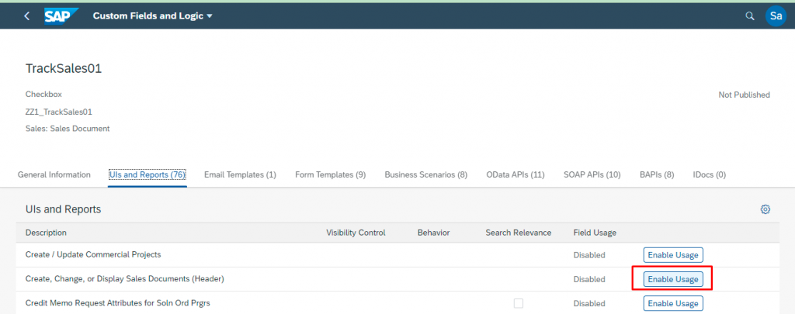This screenshot has height=314, width=795.
Task: Open the Form Templates (9) tab
Action: pos(330,174)
